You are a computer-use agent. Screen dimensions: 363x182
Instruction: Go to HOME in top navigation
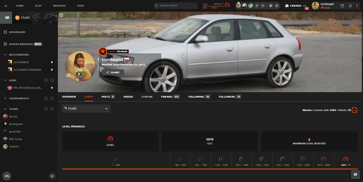20,6
